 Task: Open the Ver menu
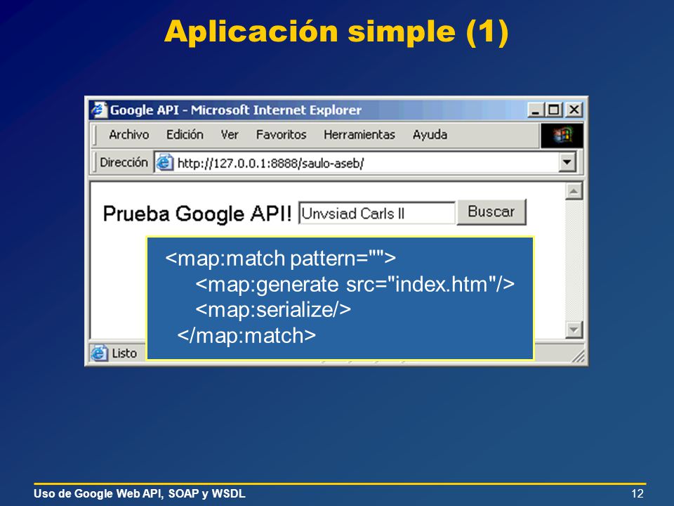[x=230, y=135]
